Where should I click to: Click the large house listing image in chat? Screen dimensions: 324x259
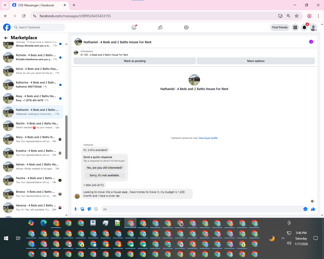tap(194, 80)
